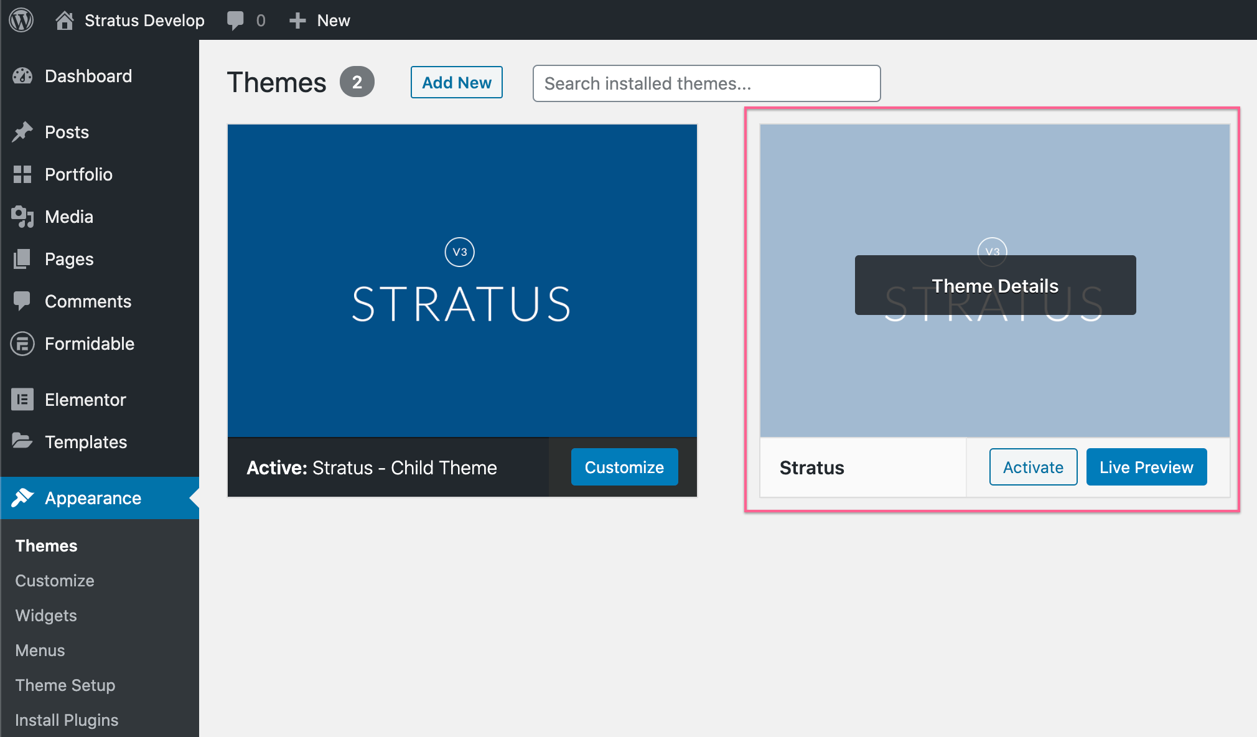Click the Stratus Develop site name link
The image size is (1257, 737).
click(x=144, y=21)
